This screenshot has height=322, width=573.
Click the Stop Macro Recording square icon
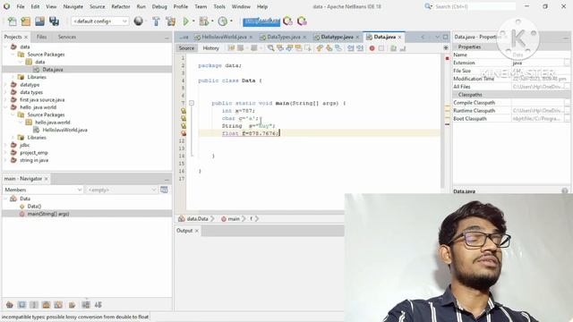coord(381,48)
